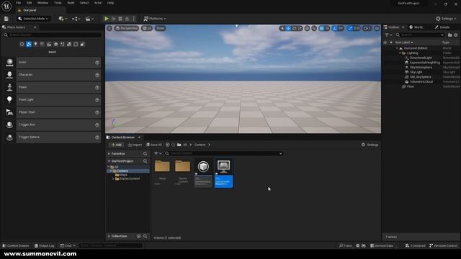This screenshot has width=461, height=259.
Task: Toggle scale snapping in viewport toolbar
Action: click(x=350, y=28)
